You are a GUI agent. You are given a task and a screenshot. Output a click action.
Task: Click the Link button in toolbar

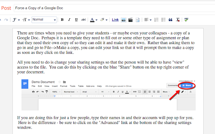click(115, 20)
